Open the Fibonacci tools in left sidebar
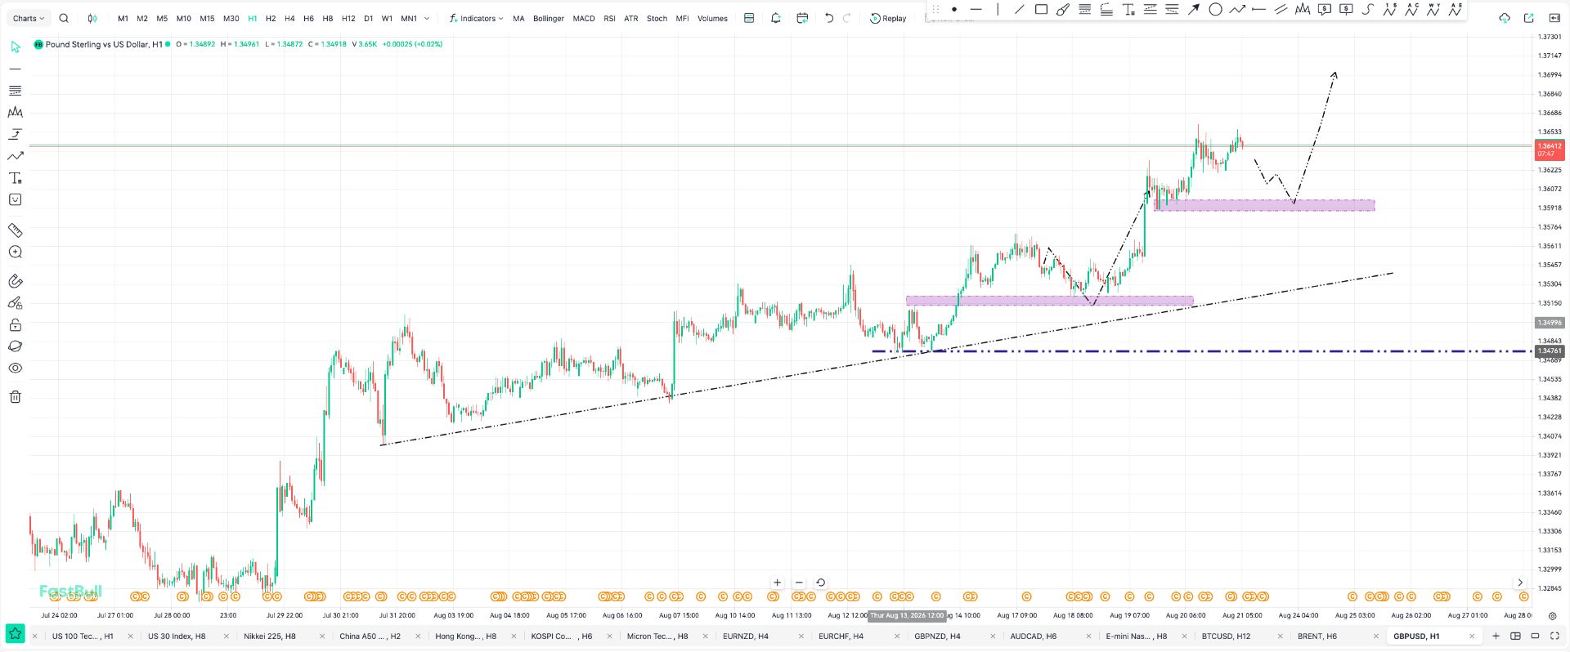Image resolution: width=1570 pixels, height=652 pixels. click(15, 91)
